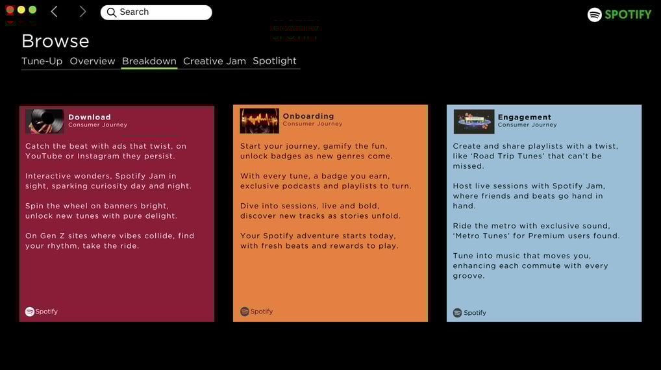Click 'Consumer Journey' subtitle under Download
Screen dimensions: 661x370
click(98, 125)
